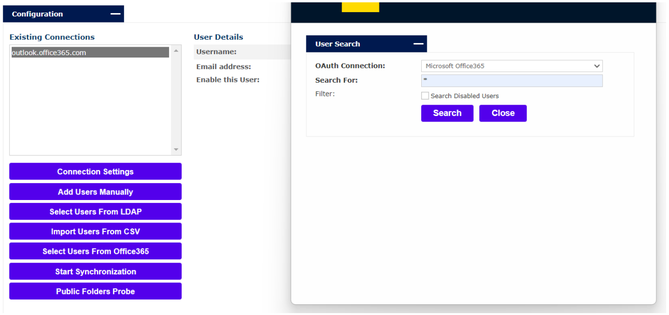The image size is (669, 315).
Task: Focus the Search For text field
Action: click(512, 81)
